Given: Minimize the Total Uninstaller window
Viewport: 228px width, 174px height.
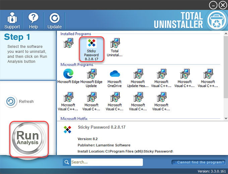Looking at the screenshot, I should click(x=213, y=5).
